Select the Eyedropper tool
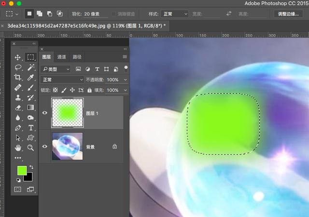This screenshot has width=309, height=217. pos(31,77)
